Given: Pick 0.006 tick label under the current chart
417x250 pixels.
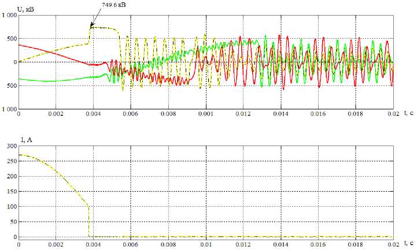Looking at the screenshot, I should 131,244.
